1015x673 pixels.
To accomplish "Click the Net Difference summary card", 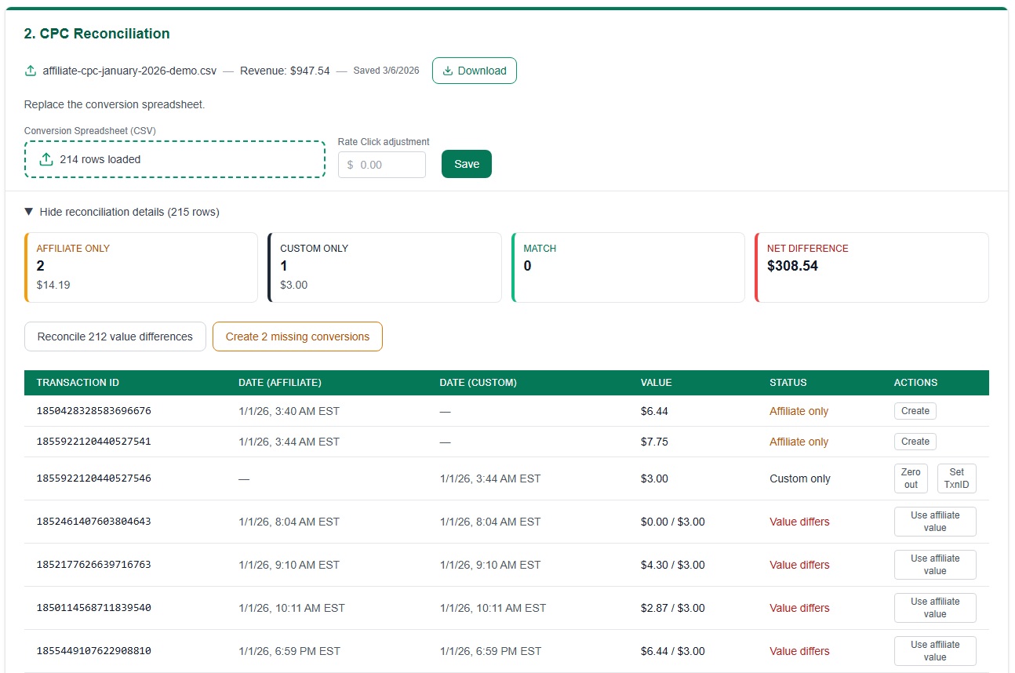I will click(871, 267).
